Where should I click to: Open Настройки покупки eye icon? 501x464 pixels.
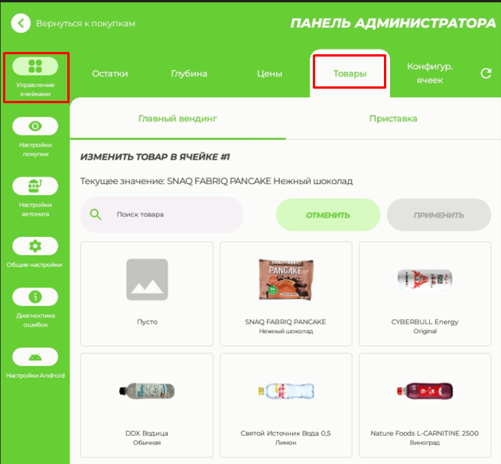(35, 126)
